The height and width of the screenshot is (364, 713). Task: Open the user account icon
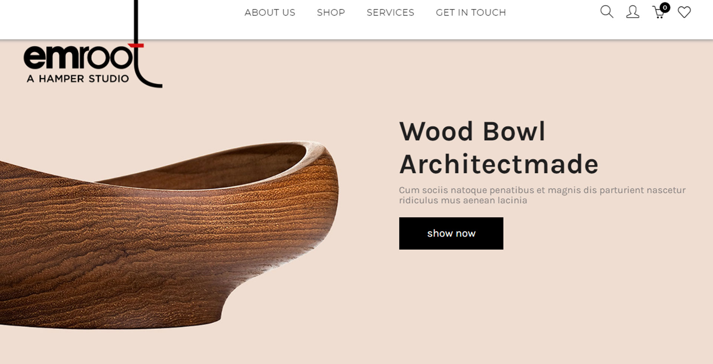pyautogui.click(x=632, y=12)
